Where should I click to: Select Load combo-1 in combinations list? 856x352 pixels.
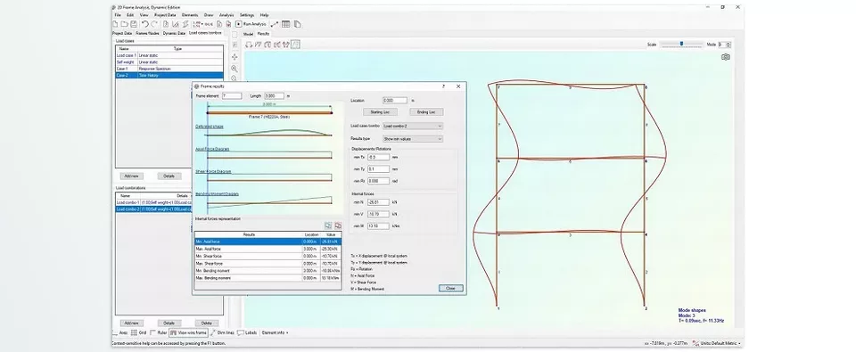169,202
